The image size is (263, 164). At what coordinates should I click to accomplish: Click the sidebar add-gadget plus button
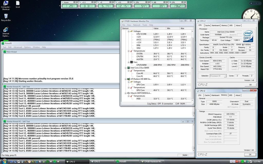pyautogui.click(x=251, y=3)
